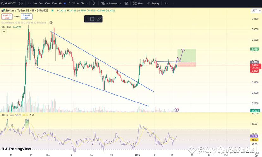262x157 pixels.
Task: Switch to the monthly M interval
Action: (x=78, y=3)
